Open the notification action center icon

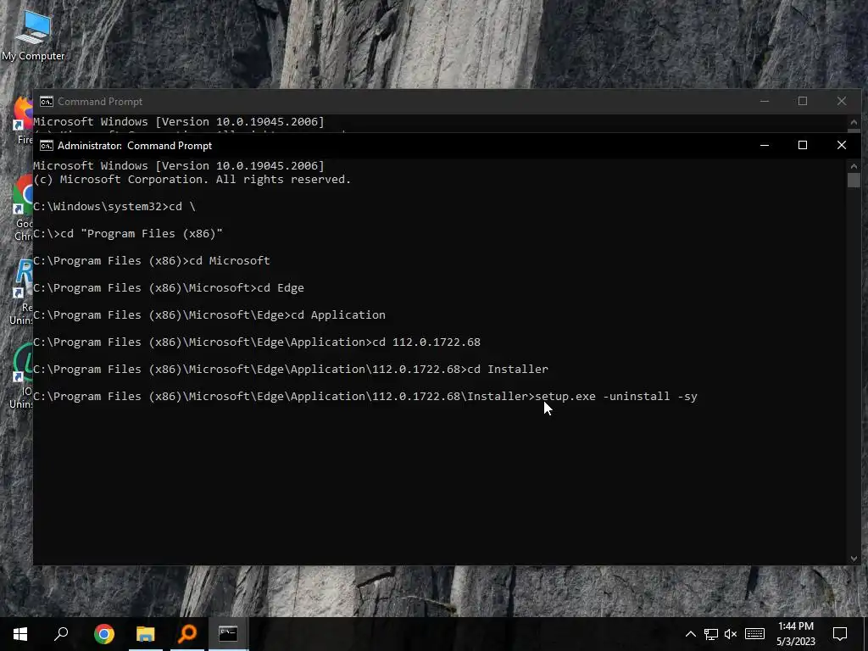(x=840, y=634)
